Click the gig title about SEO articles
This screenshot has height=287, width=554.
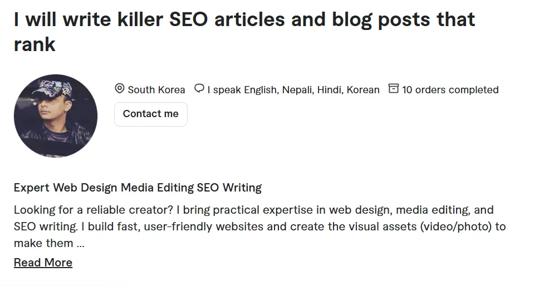point(244,20)
